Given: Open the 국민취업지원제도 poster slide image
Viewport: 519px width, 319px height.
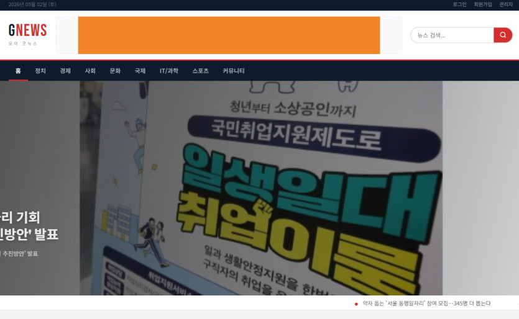Looking at the screenshot, I should coord(261,188).
